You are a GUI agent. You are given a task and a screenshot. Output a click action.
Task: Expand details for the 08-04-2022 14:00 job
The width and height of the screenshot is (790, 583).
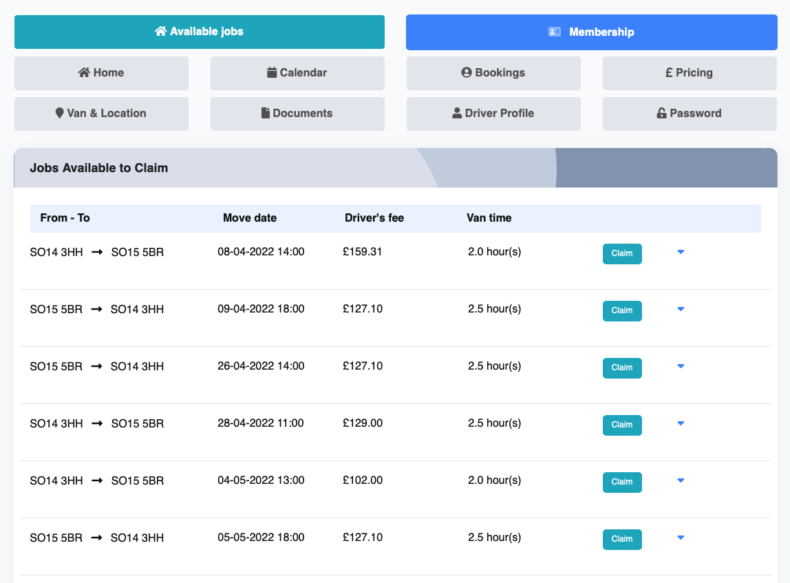tap(681, 252)
